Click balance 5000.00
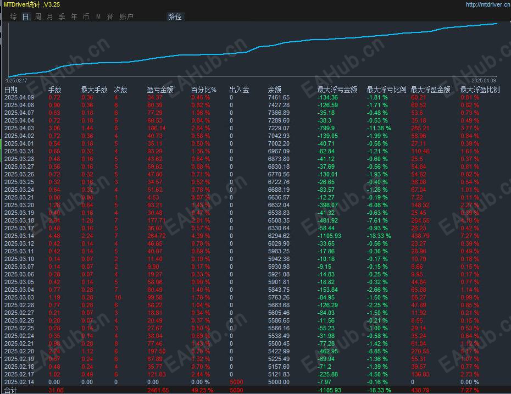This screenshot has width=511, height=394. point(279,382)
